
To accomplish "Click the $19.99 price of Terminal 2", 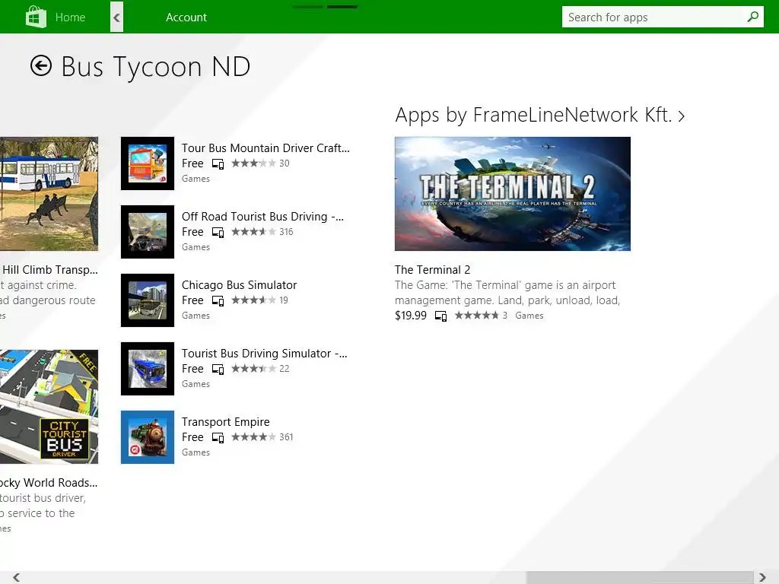I will coord(410,316).
